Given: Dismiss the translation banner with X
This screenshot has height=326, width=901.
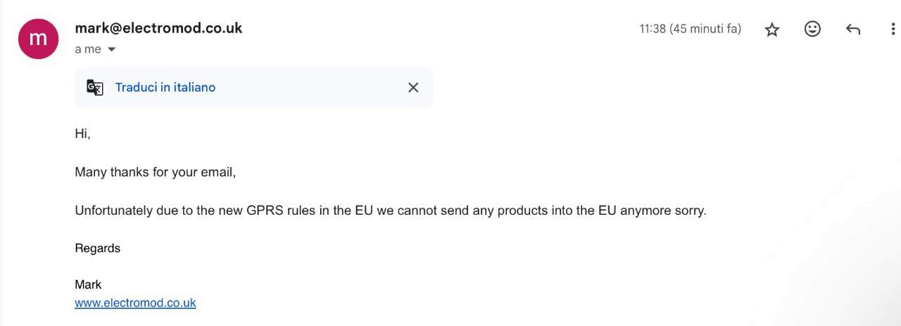Looking at the screenshot, I should [413, 87].
